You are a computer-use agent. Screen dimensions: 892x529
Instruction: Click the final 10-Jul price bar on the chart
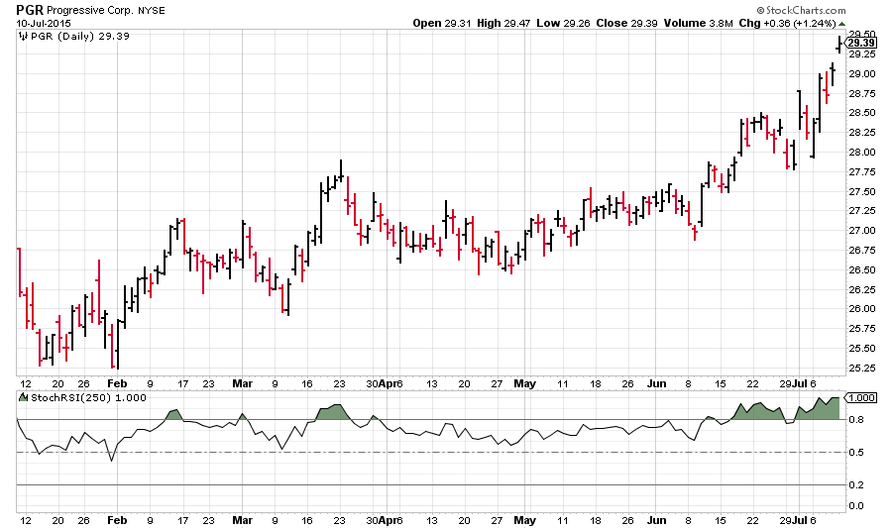[839, 45]
